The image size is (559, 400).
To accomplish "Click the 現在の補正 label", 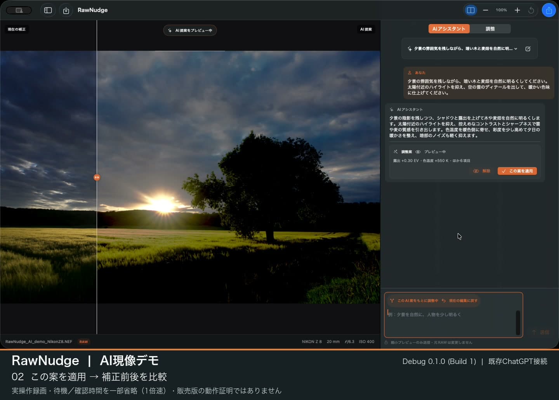I will coord(17,29).
